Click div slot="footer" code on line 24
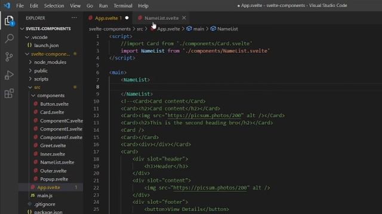The width and height of the screenshot is (382, 214). [161, 202]
